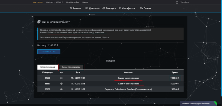Click the 2 100.00 ₽ amount in table
This screenshot has width=222, height=106.
(175, 89)
